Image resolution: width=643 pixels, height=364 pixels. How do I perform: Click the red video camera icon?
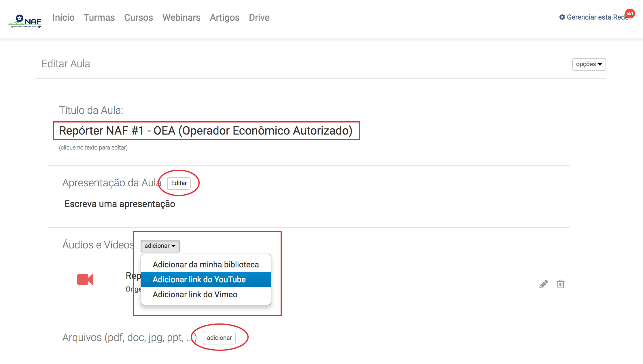pos(85,279)
